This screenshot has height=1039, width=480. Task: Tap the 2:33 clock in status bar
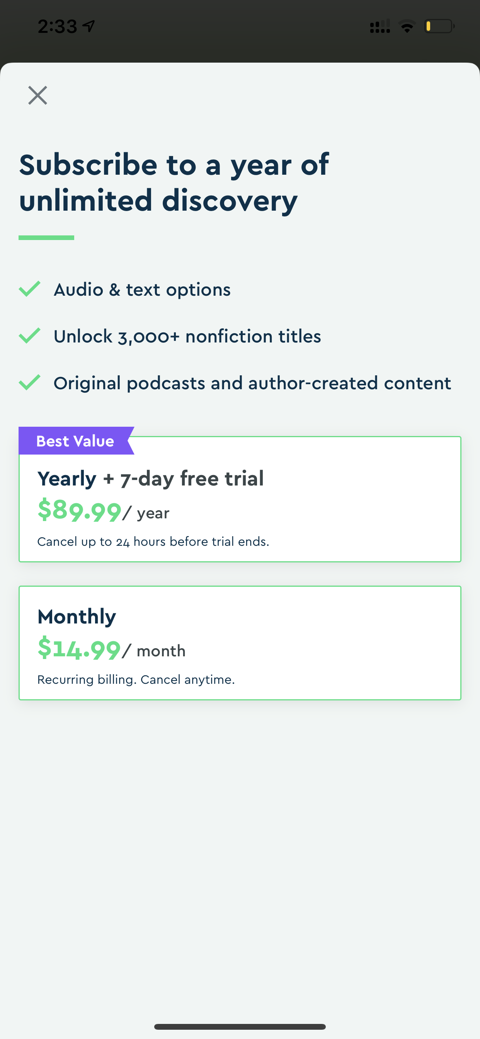57,27
